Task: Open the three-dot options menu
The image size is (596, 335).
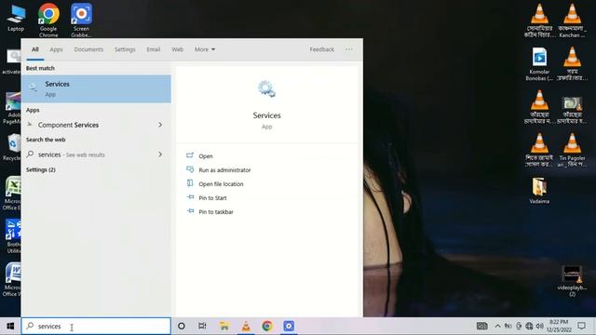Action: [349, 49]
